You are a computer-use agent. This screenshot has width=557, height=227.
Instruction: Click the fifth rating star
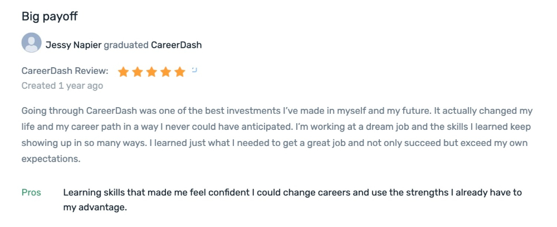pos(180,72)
